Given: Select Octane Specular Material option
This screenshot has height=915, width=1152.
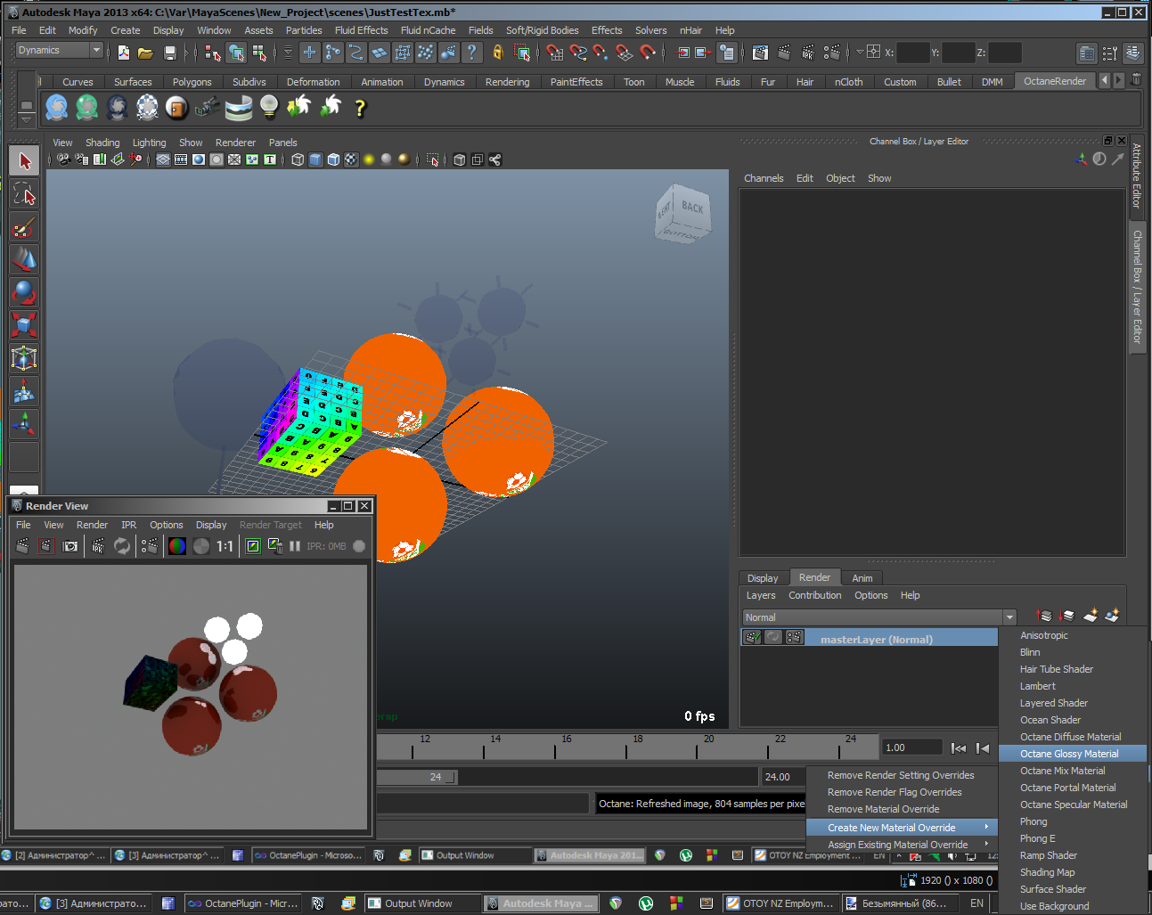Looking at the screenshot, I should [x=1072, y=805].
